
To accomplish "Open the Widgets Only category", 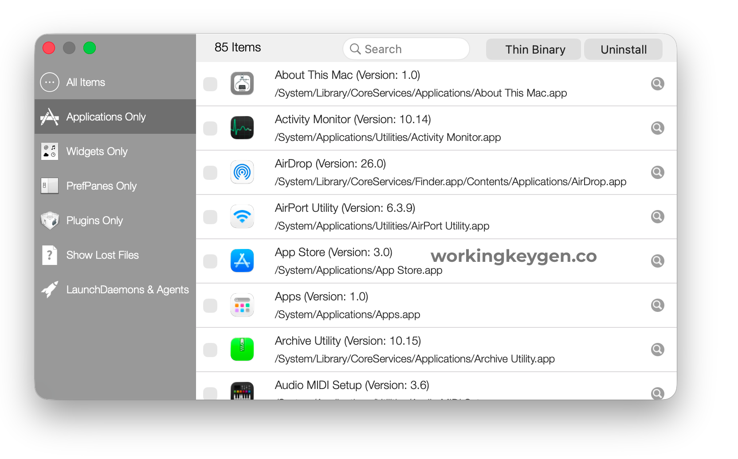I will (97, 152).
